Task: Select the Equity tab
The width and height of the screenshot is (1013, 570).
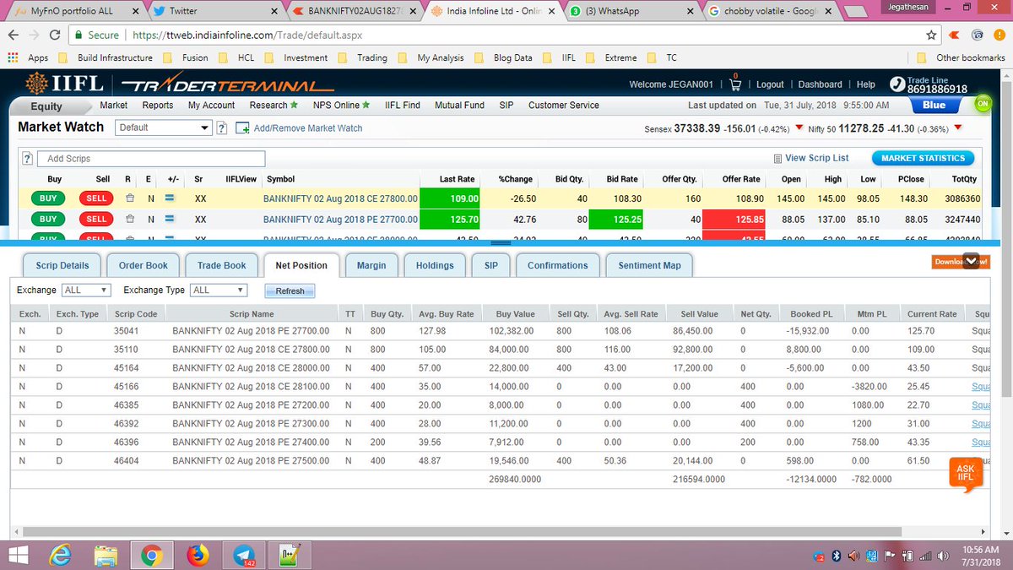Action: tap(46, 106)
